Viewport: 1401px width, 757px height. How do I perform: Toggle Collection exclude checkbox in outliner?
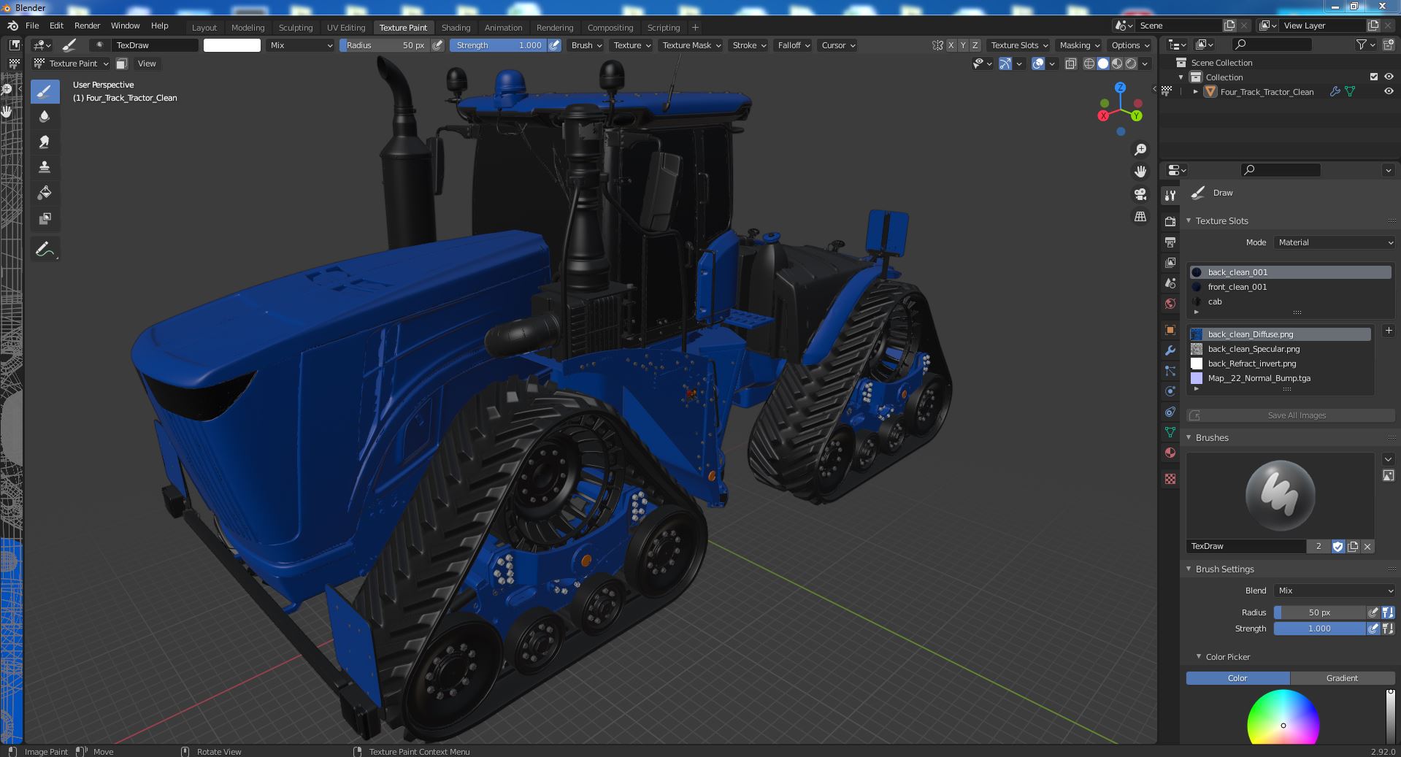1373,77
